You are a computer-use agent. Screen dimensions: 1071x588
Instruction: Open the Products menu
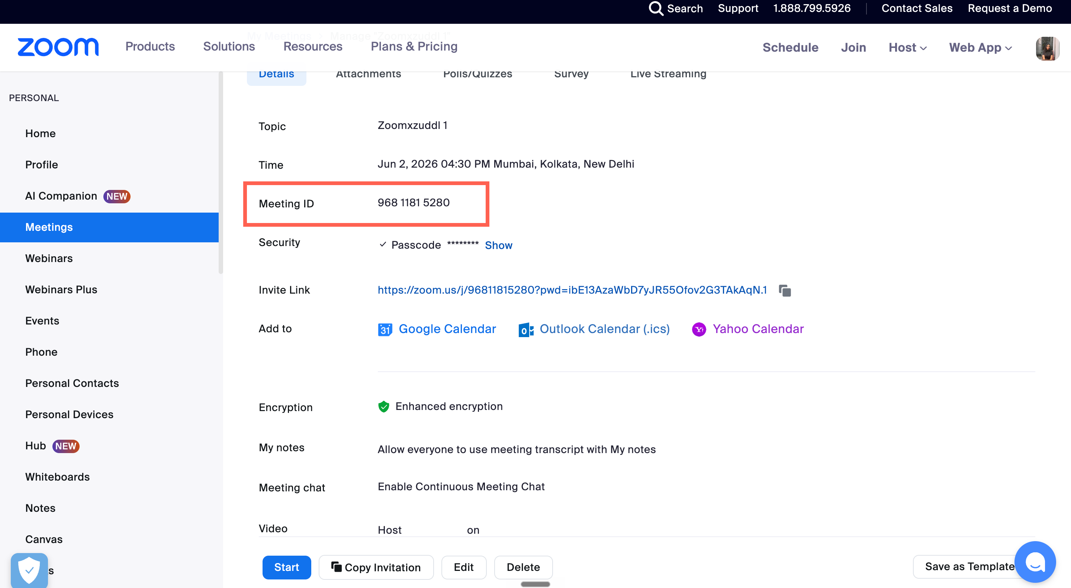[150, 46]
